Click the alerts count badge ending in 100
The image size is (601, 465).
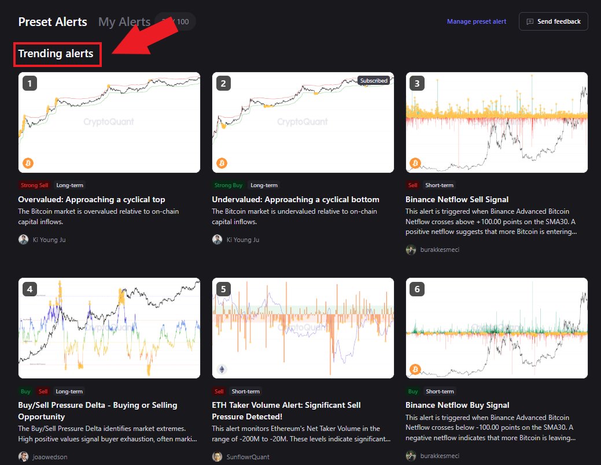click(x=175, y=22)
